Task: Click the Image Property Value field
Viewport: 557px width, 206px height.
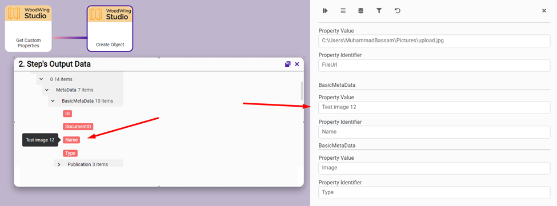Action: (x=434, y=168)
